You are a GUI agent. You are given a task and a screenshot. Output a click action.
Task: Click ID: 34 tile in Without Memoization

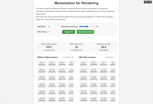(x=62, y=78)
